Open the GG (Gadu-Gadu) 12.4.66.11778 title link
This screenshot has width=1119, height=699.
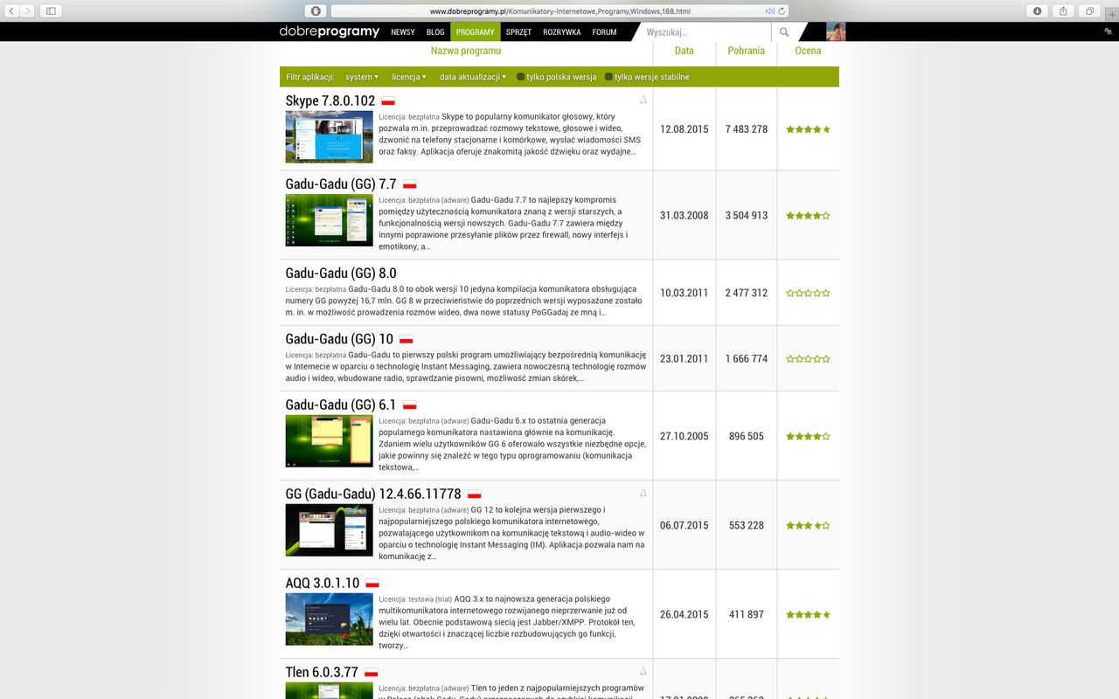pos(373,495)
